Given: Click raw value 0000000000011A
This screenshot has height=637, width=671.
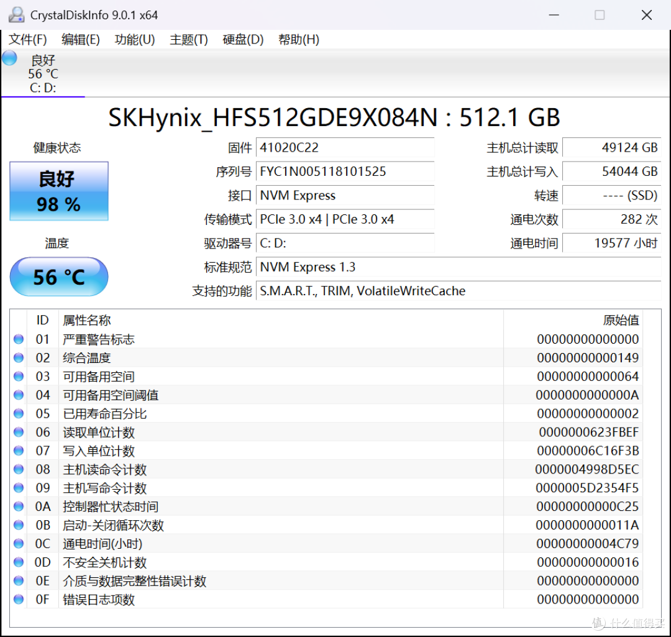Looking at the screenshot, I should click(587, 525).
